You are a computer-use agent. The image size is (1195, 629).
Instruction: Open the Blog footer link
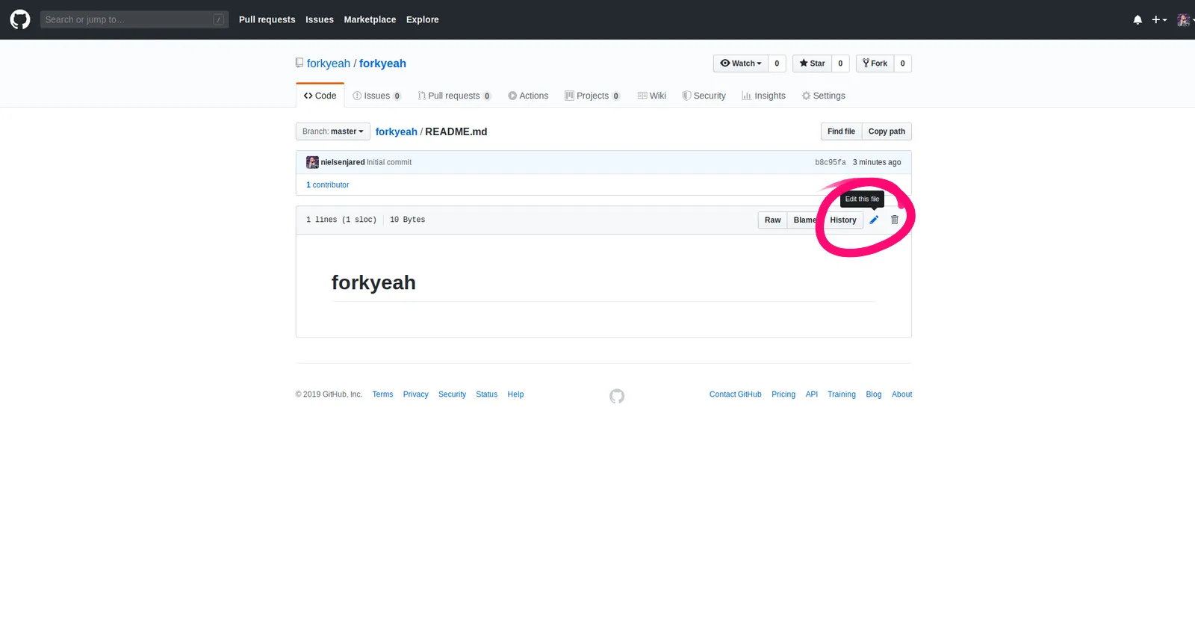[874, 394]
